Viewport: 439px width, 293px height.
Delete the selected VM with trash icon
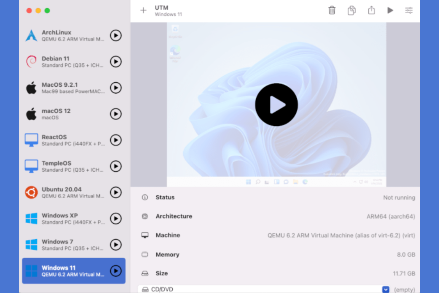point(332,10)
